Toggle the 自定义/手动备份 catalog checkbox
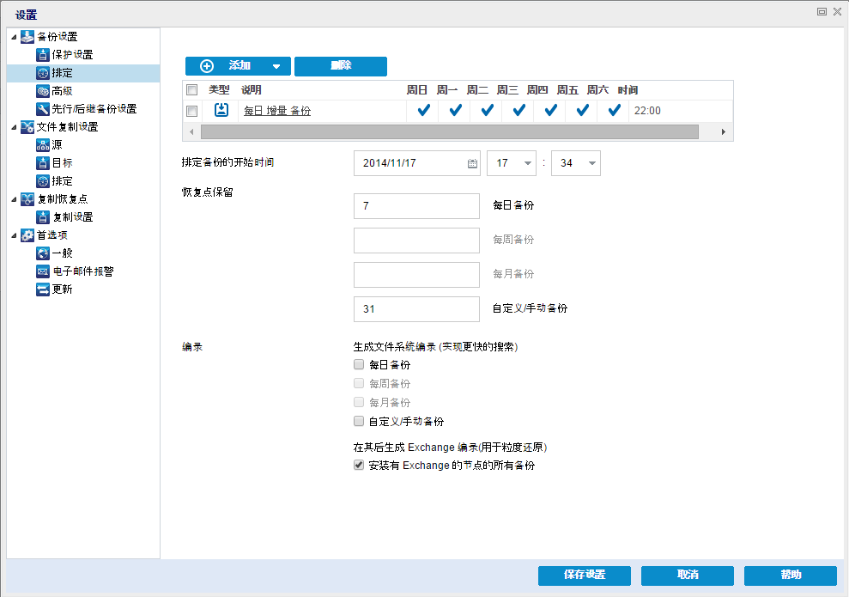This screenshot has height=597, width=849. coord(359,422)
